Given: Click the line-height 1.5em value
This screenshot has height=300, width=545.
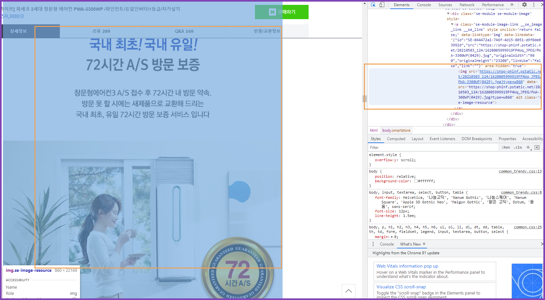Looking at the screenshot, I should [x=405, y=216].
